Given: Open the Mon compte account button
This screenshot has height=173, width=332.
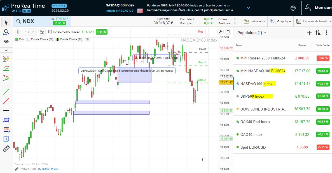Looking at the screenshot, I should tap(317, 8).
